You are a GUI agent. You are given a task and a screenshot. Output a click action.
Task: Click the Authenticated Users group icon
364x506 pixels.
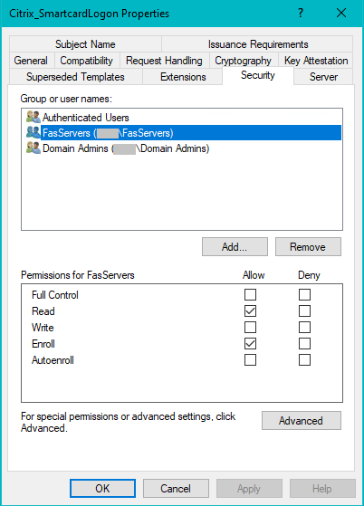coord(34,117)
